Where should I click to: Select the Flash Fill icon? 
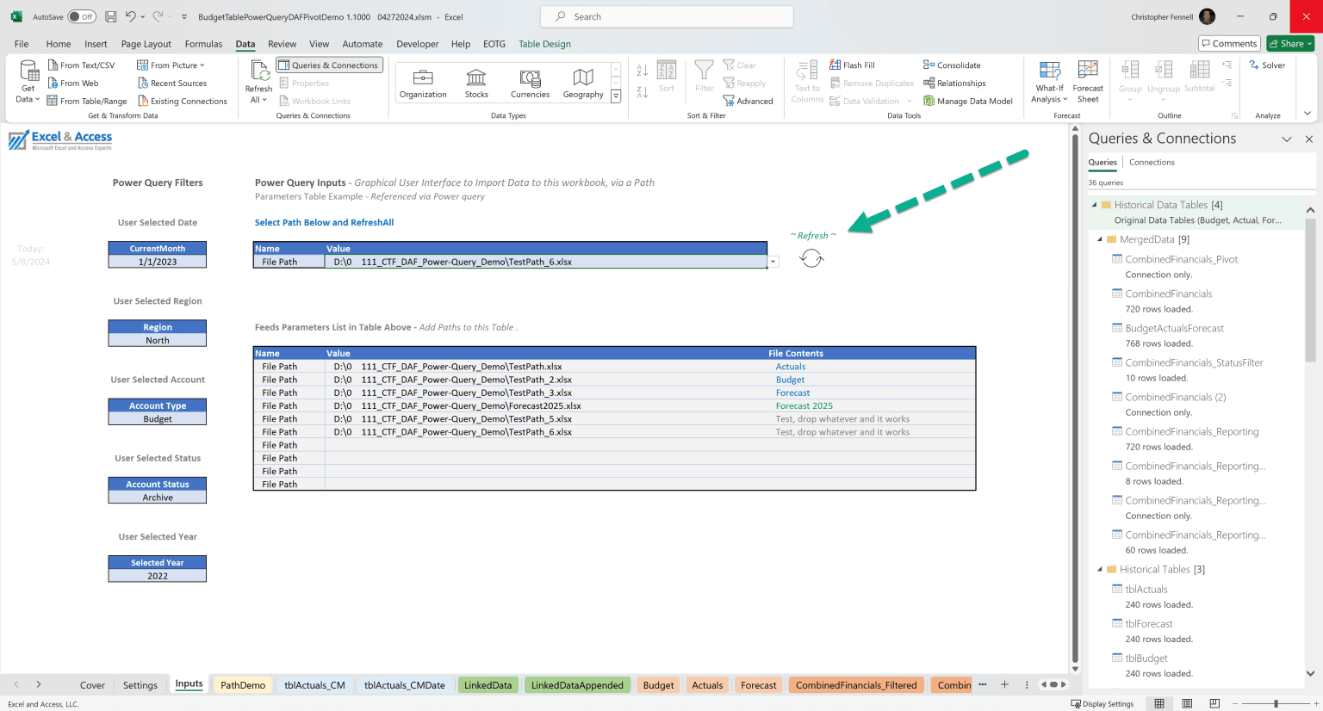[x=836, y=65]
